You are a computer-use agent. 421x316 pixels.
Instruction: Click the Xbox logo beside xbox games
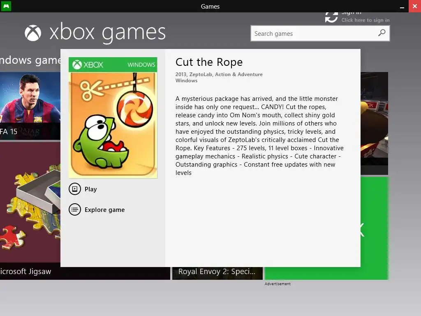click(33, 33)
